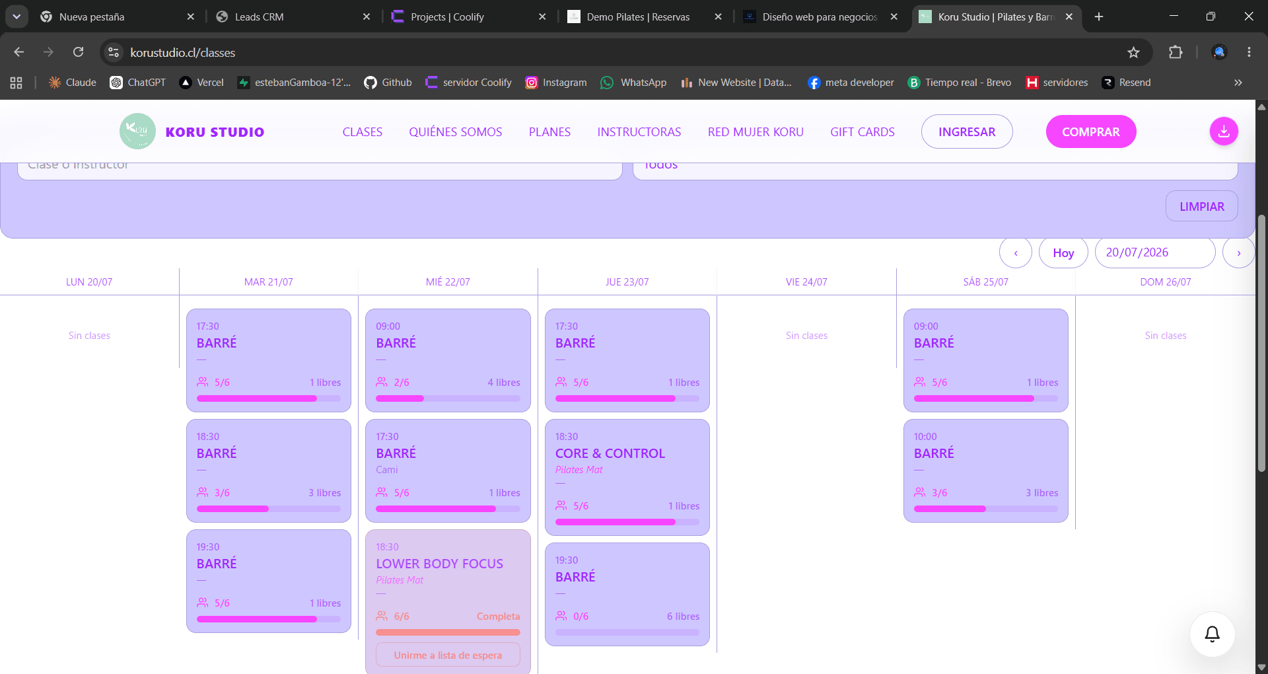Open the servidores bookmark
This screenshot has width=1268, height=674.
coord(1057,83)
